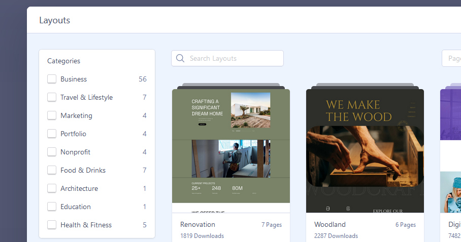Open the Woodland layout thumbnail

(x=365, y=150)
